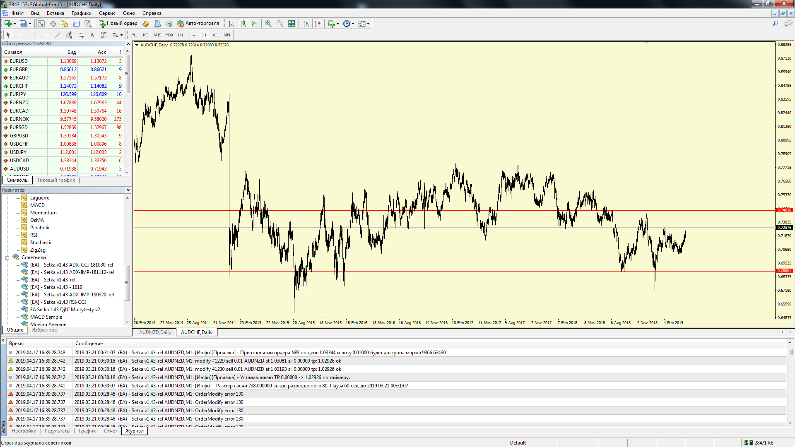Open the Сервис menu
This screenshot has width=795, height=447.
[x=107, y=13]
